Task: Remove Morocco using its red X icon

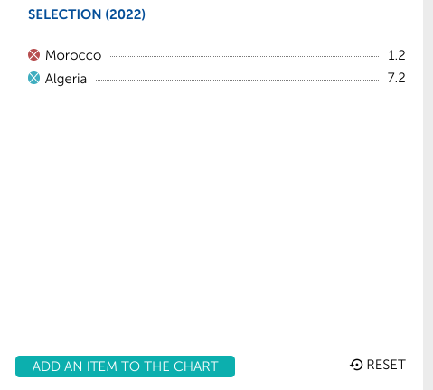Action: pyautogui.click(x=33, y=55)
